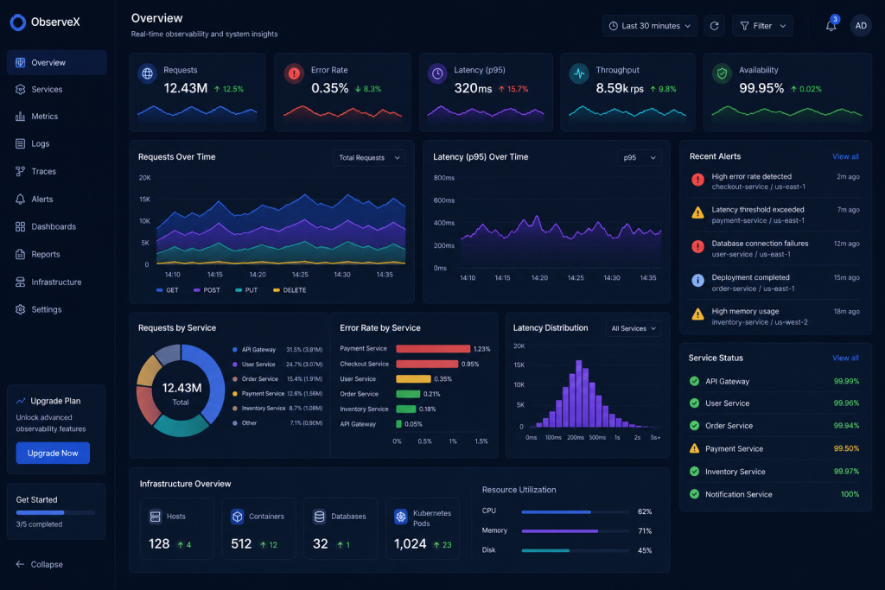The image size is (885, 590).
Task: Click the Memory utilization bar
Action: tap(575, 531)
